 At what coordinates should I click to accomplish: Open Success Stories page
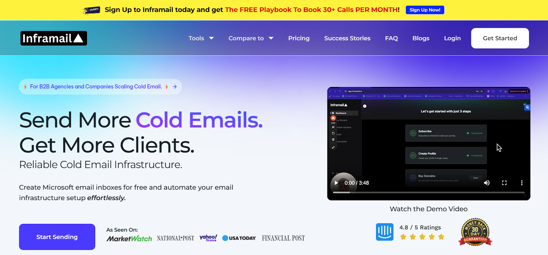pyautogui.click(x=347, y=38)
